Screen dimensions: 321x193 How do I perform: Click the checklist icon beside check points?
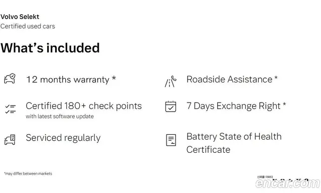tap(10, 109)
